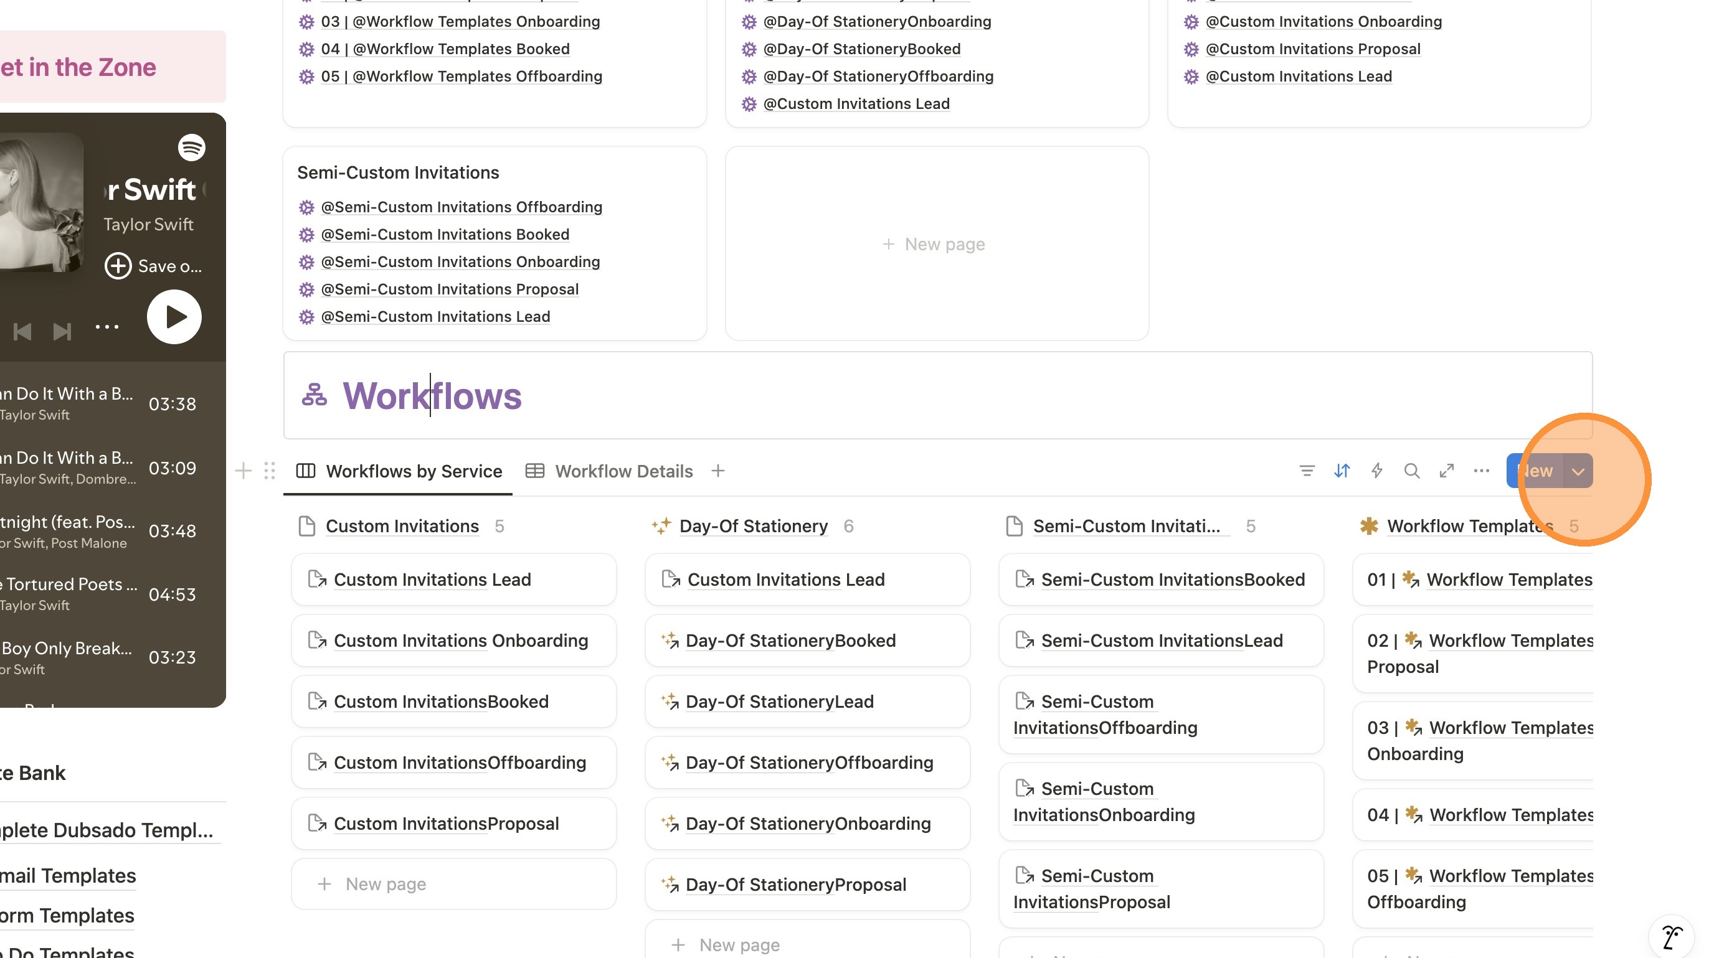
Task: Open @Custom Invitations Onboarding link
Action: (x=1323, y=22)
